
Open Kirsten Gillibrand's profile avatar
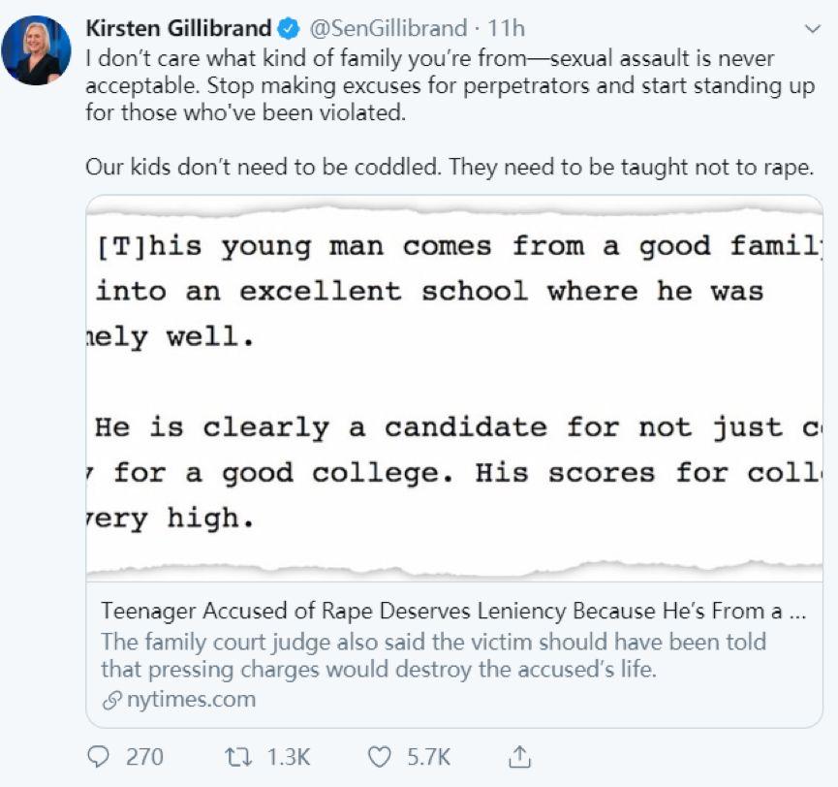[x=37, y=50]
